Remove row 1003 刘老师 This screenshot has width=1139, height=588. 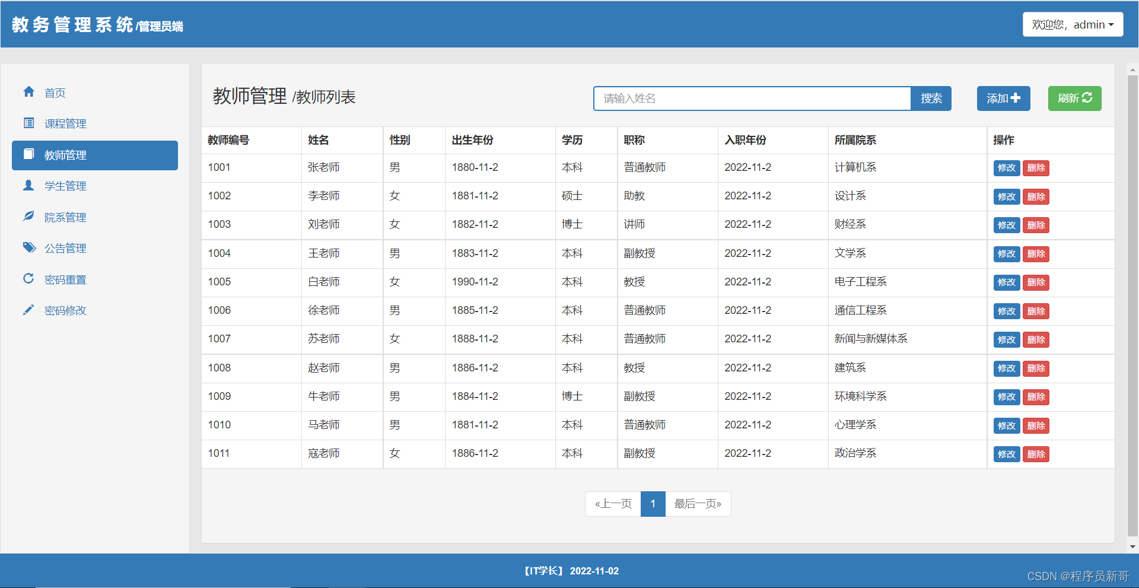click(1036, 225)
